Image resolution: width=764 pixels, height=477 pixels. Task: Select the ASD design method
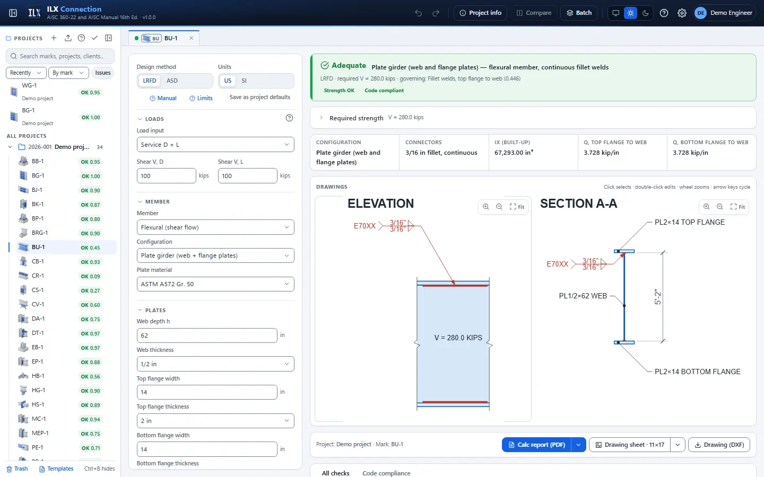[172, 81]
